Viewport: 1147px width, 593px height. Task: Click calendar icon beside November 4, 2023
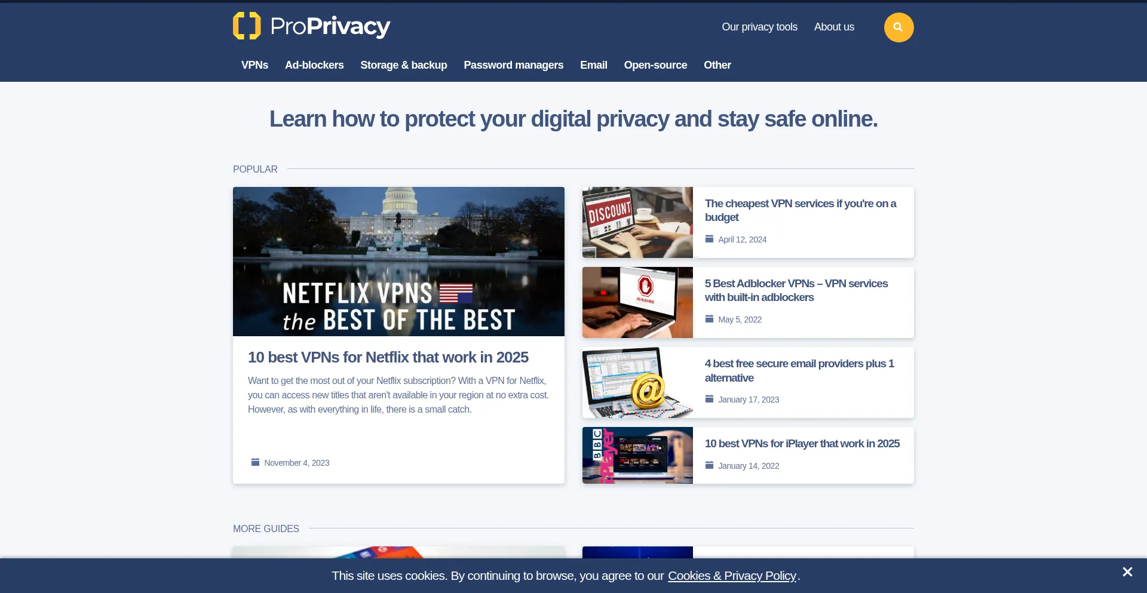tap(255, 462)
